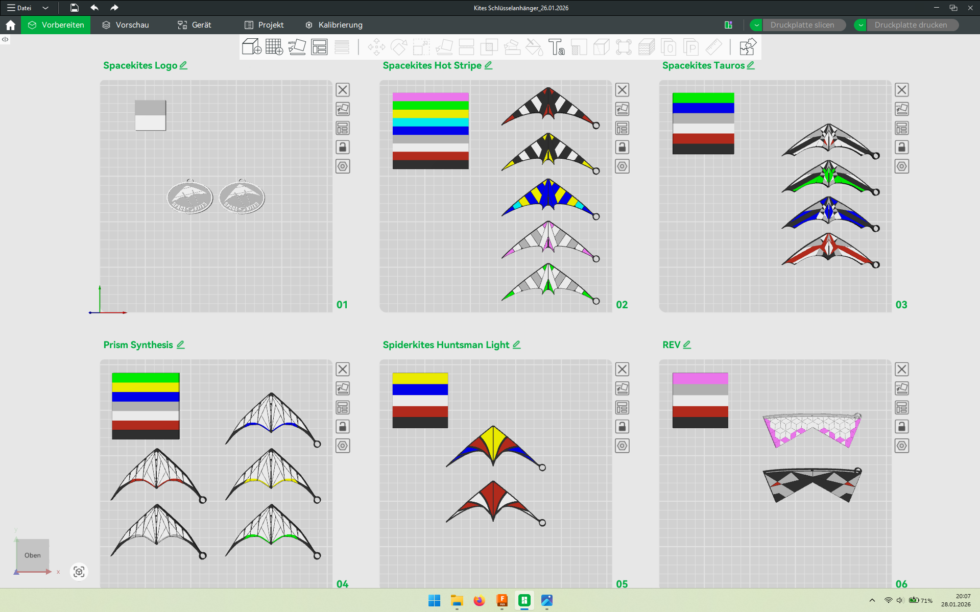980x612 pixels.
Task: Open the Kalibrierung tab
Action: 334,25
